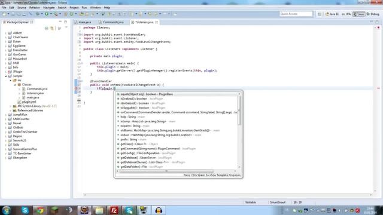
Task: Open the Edit menu
Action: point(11,8)
